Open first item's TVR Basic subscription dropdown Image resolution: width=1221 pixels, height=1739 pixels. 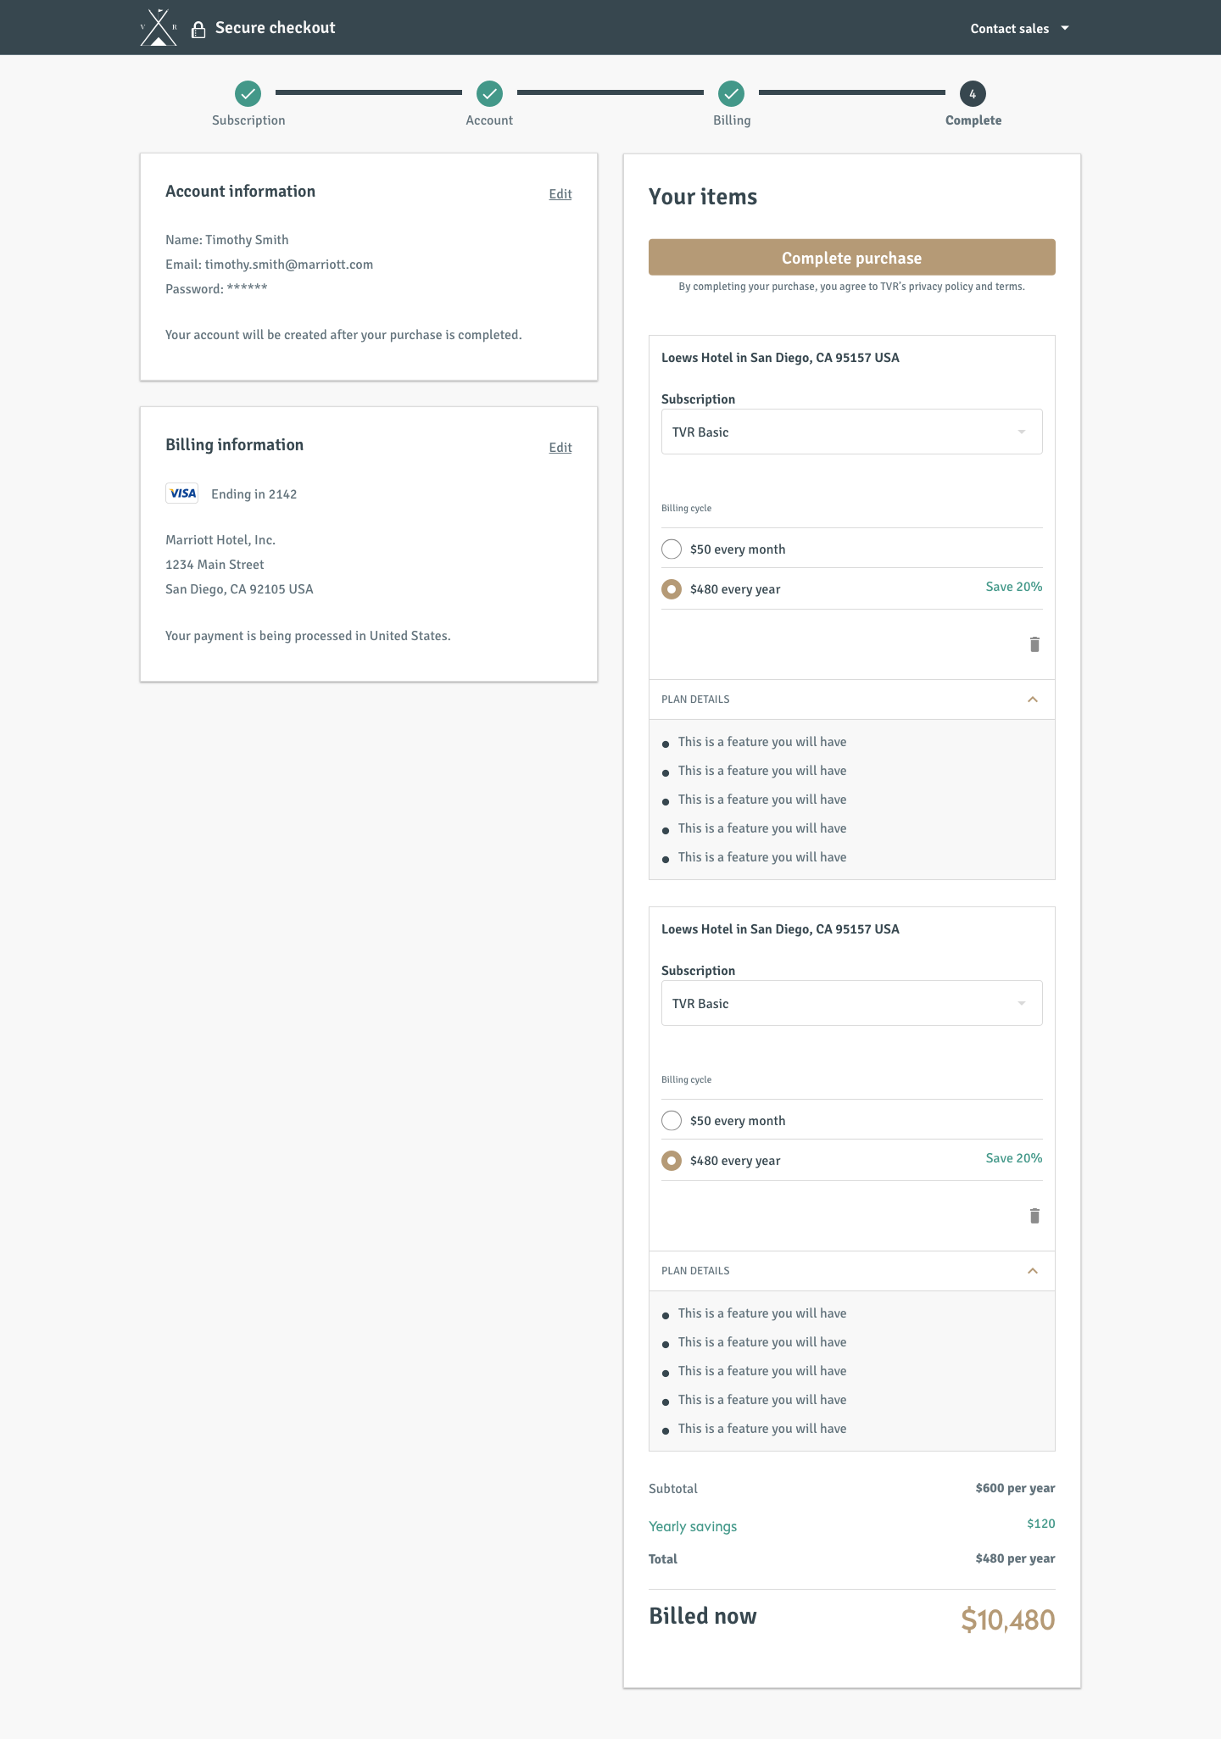tap(852, 432)
